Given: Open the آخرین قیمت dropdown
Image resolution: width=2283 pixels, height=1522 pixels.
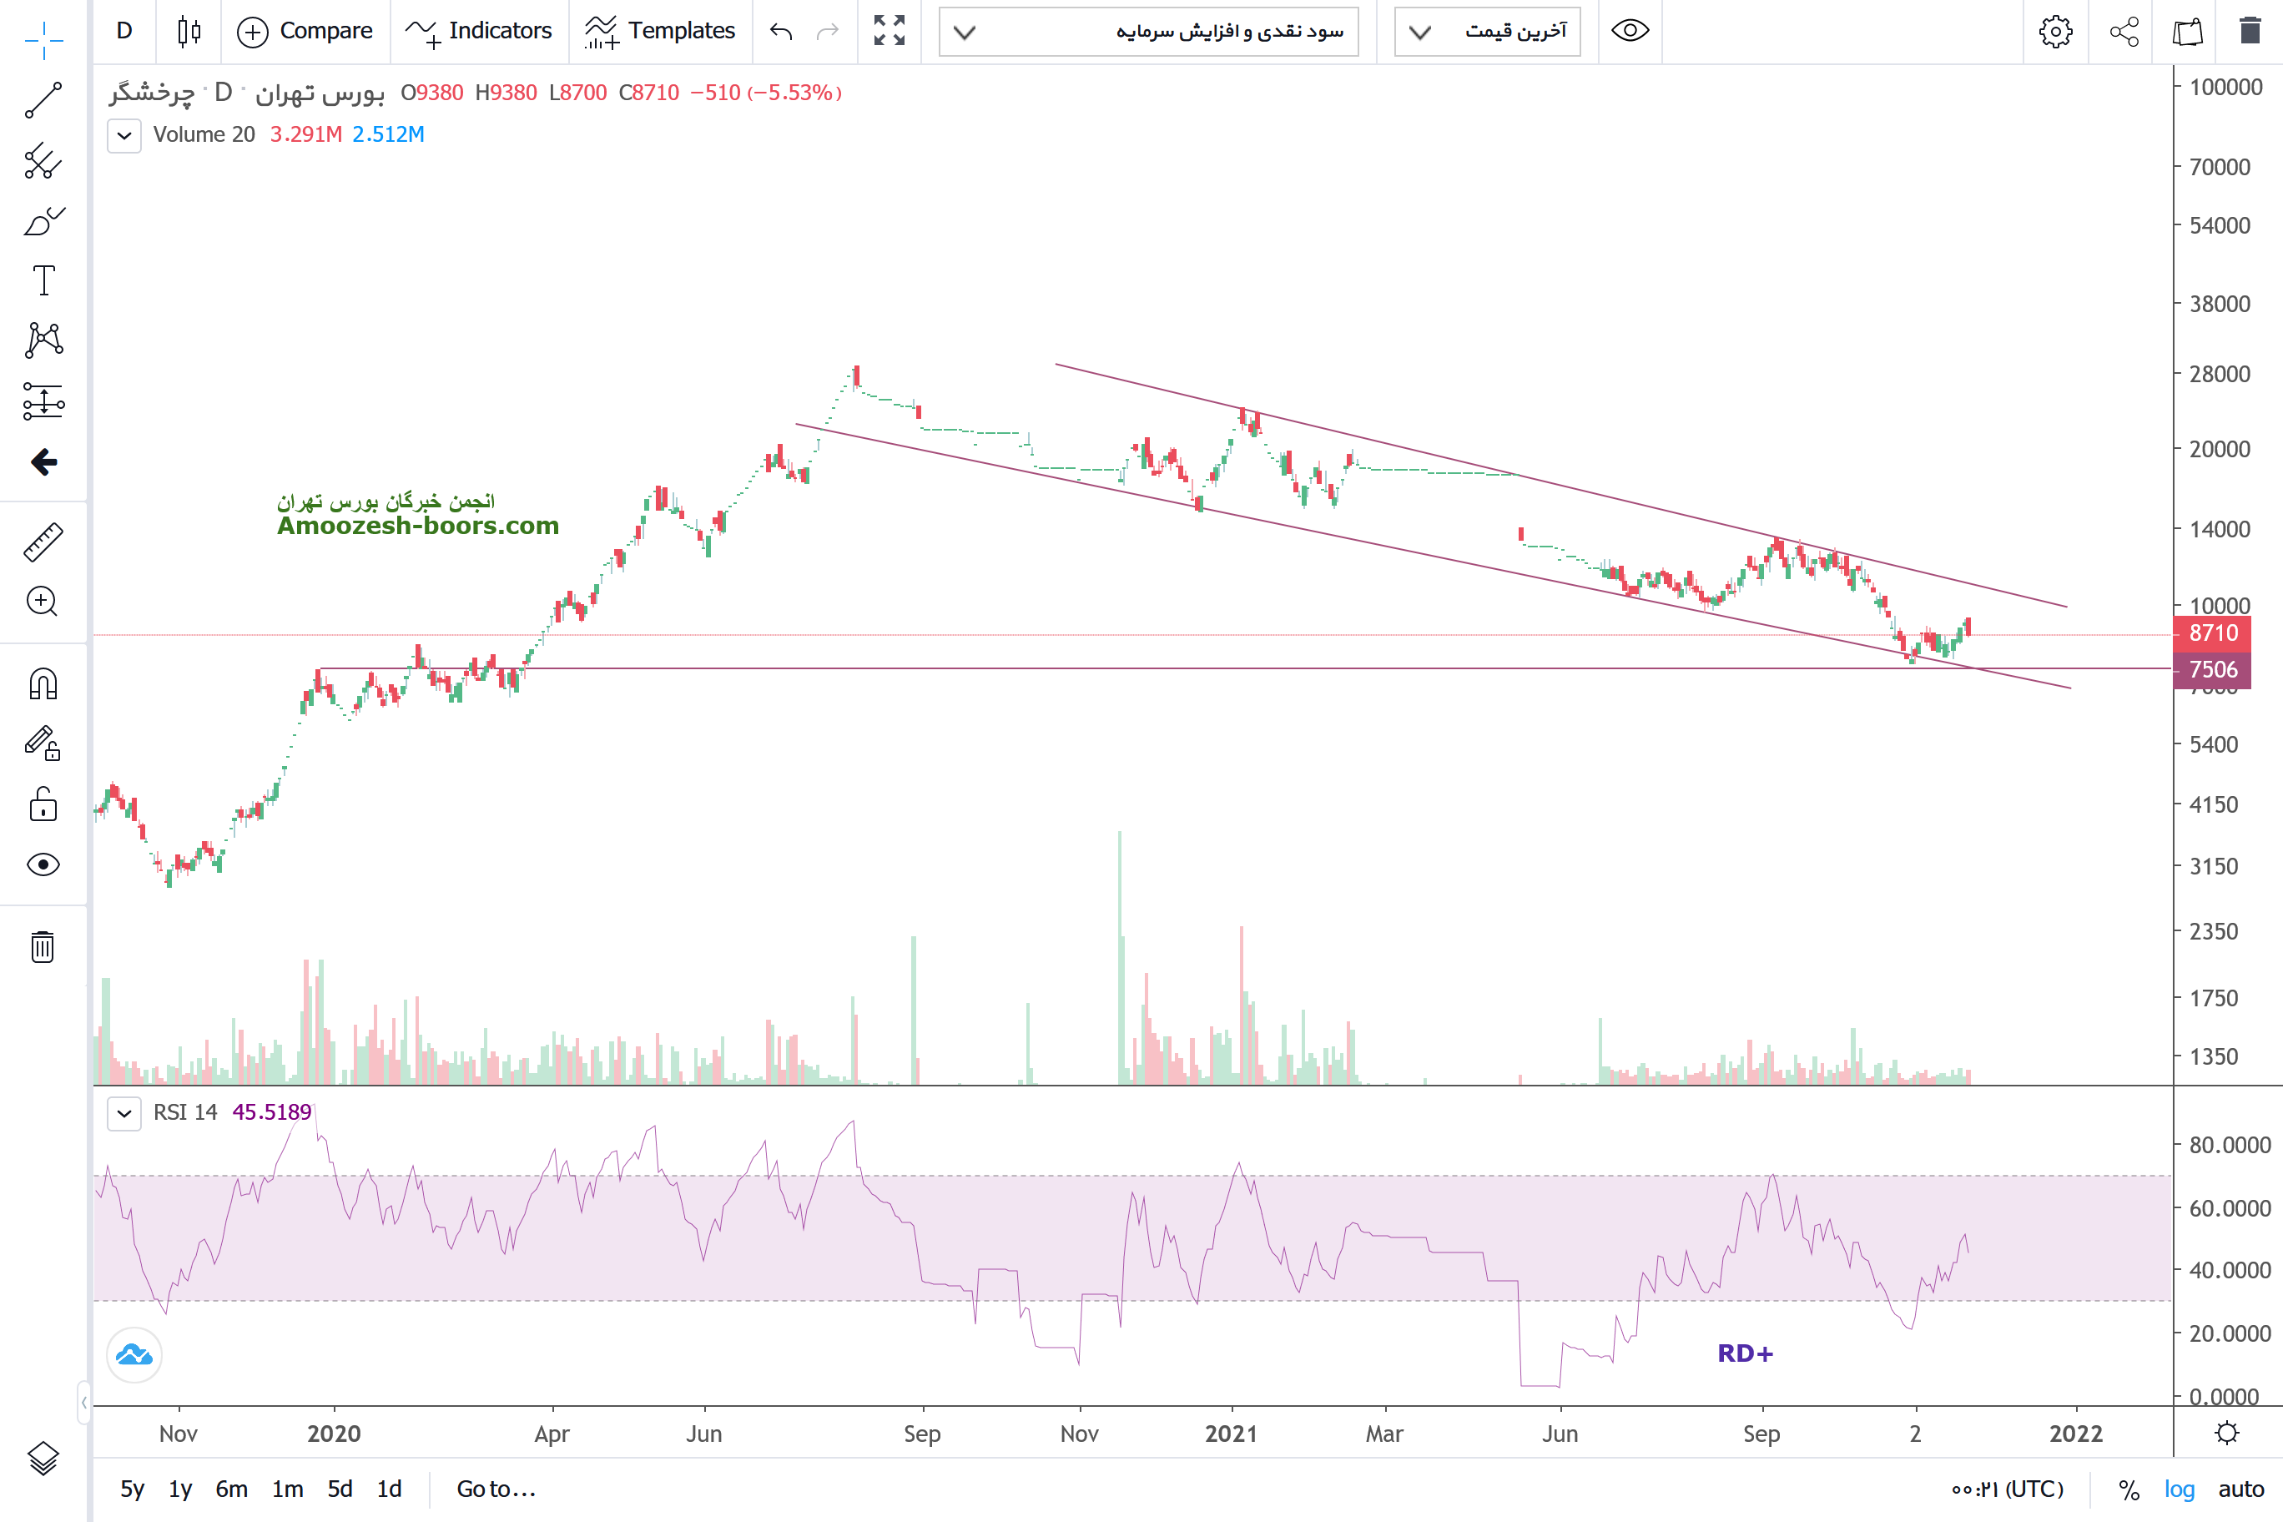Looking at the screenshot, I should [x=1487, y=32].
